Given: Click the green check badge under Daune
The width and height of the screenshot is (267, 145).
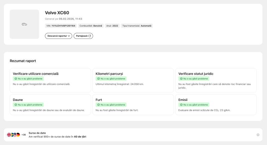Looking at the screenshot, I should point(28,105).
